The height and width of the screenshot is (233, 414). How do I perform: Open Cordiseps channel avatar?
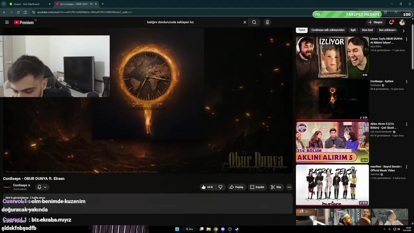coord(7,187)
